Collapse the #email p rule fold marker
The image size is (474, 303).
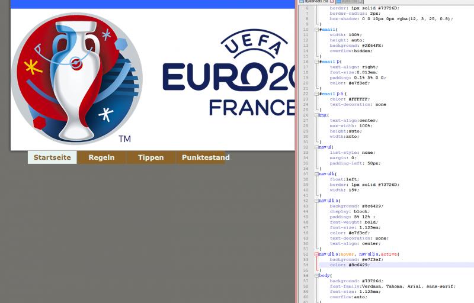click(x=316, y=62)
